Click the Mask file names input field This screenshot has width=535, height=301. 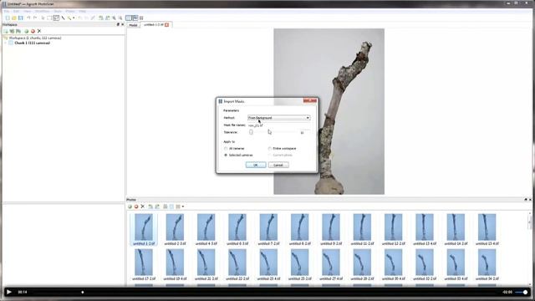pos(278,125)
